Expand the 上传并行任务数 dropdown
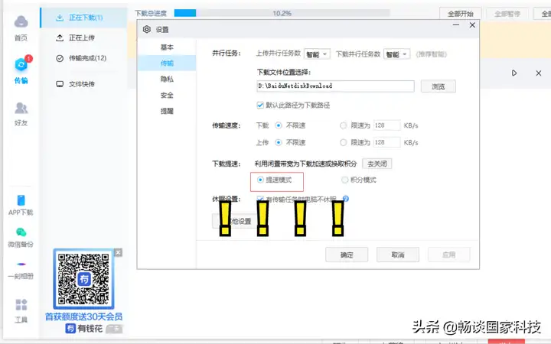Image resolution: width=551 pixels, height=344 pixels. [317, 54]
